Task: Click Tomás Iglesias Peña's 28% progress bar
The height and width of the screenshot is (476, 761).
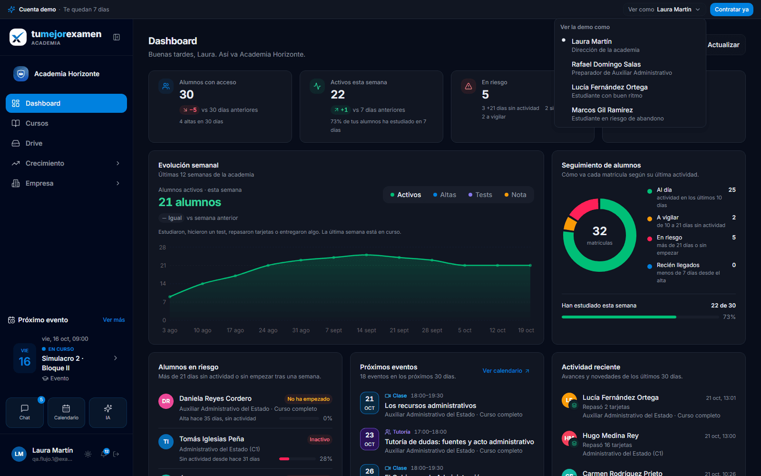Action: click(x=297, y=459)
